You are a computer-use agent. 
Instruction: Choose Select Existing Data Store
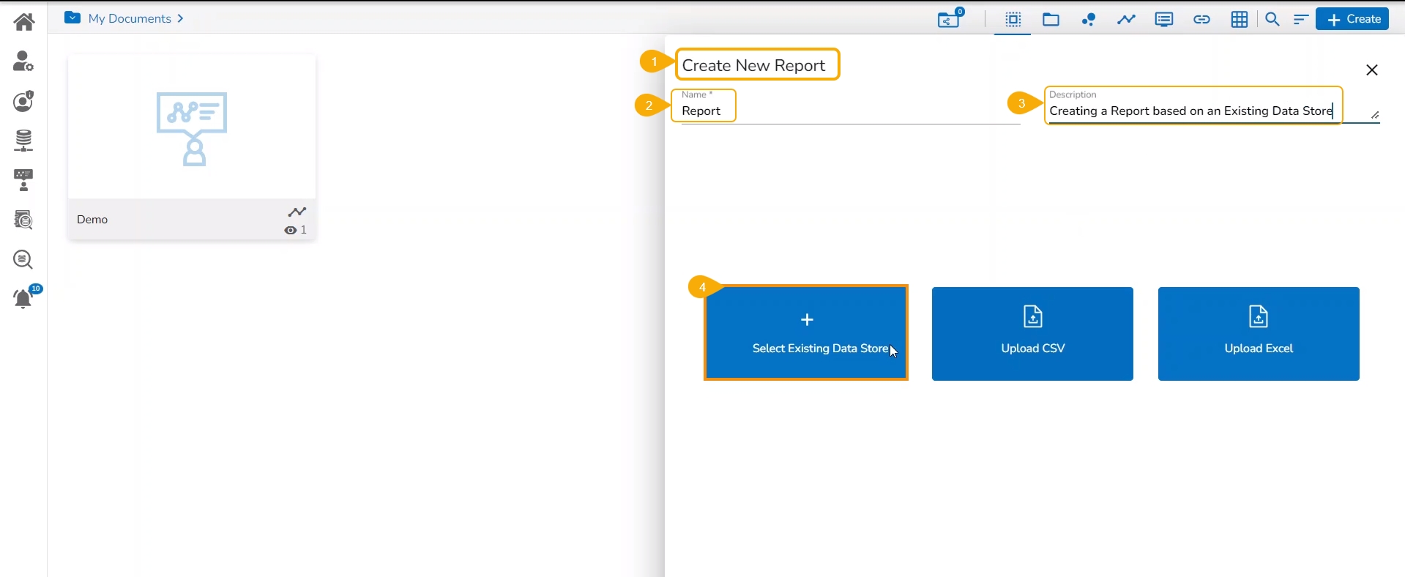pyautogui.click(x=806, y=333)
